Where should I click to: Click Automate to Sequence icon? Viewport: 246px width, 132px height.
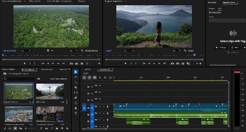tap(46, 128)
